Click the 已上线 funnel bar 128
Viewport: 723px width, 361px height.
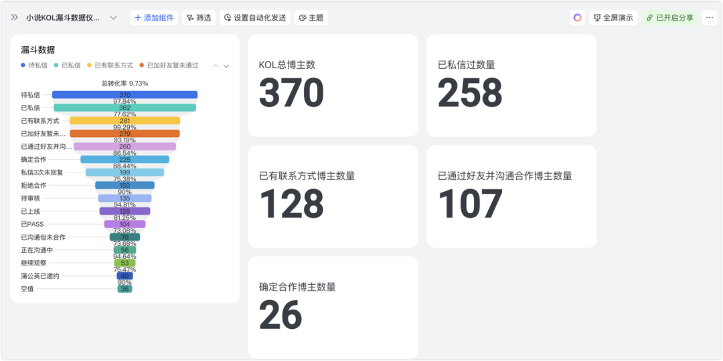click(125, 211)
